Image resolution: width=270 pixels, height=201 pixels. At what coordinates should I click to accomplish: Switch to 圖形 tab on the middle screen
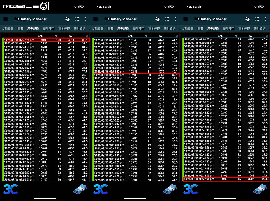point(110,28)
